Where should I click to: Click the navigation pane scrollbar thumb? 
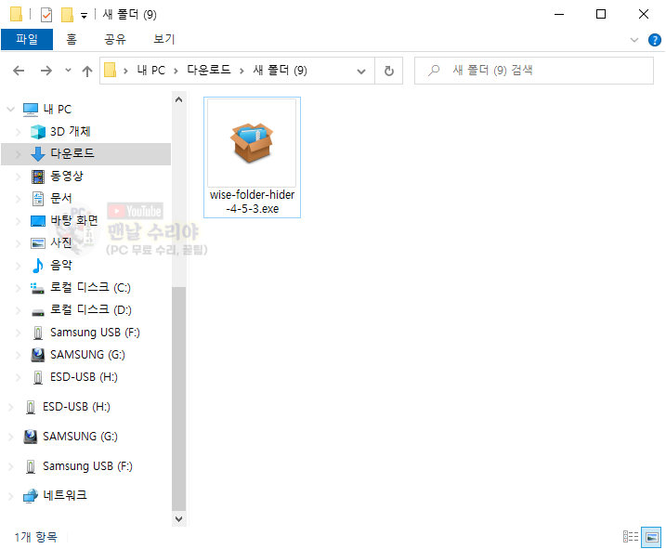point(179,399)
